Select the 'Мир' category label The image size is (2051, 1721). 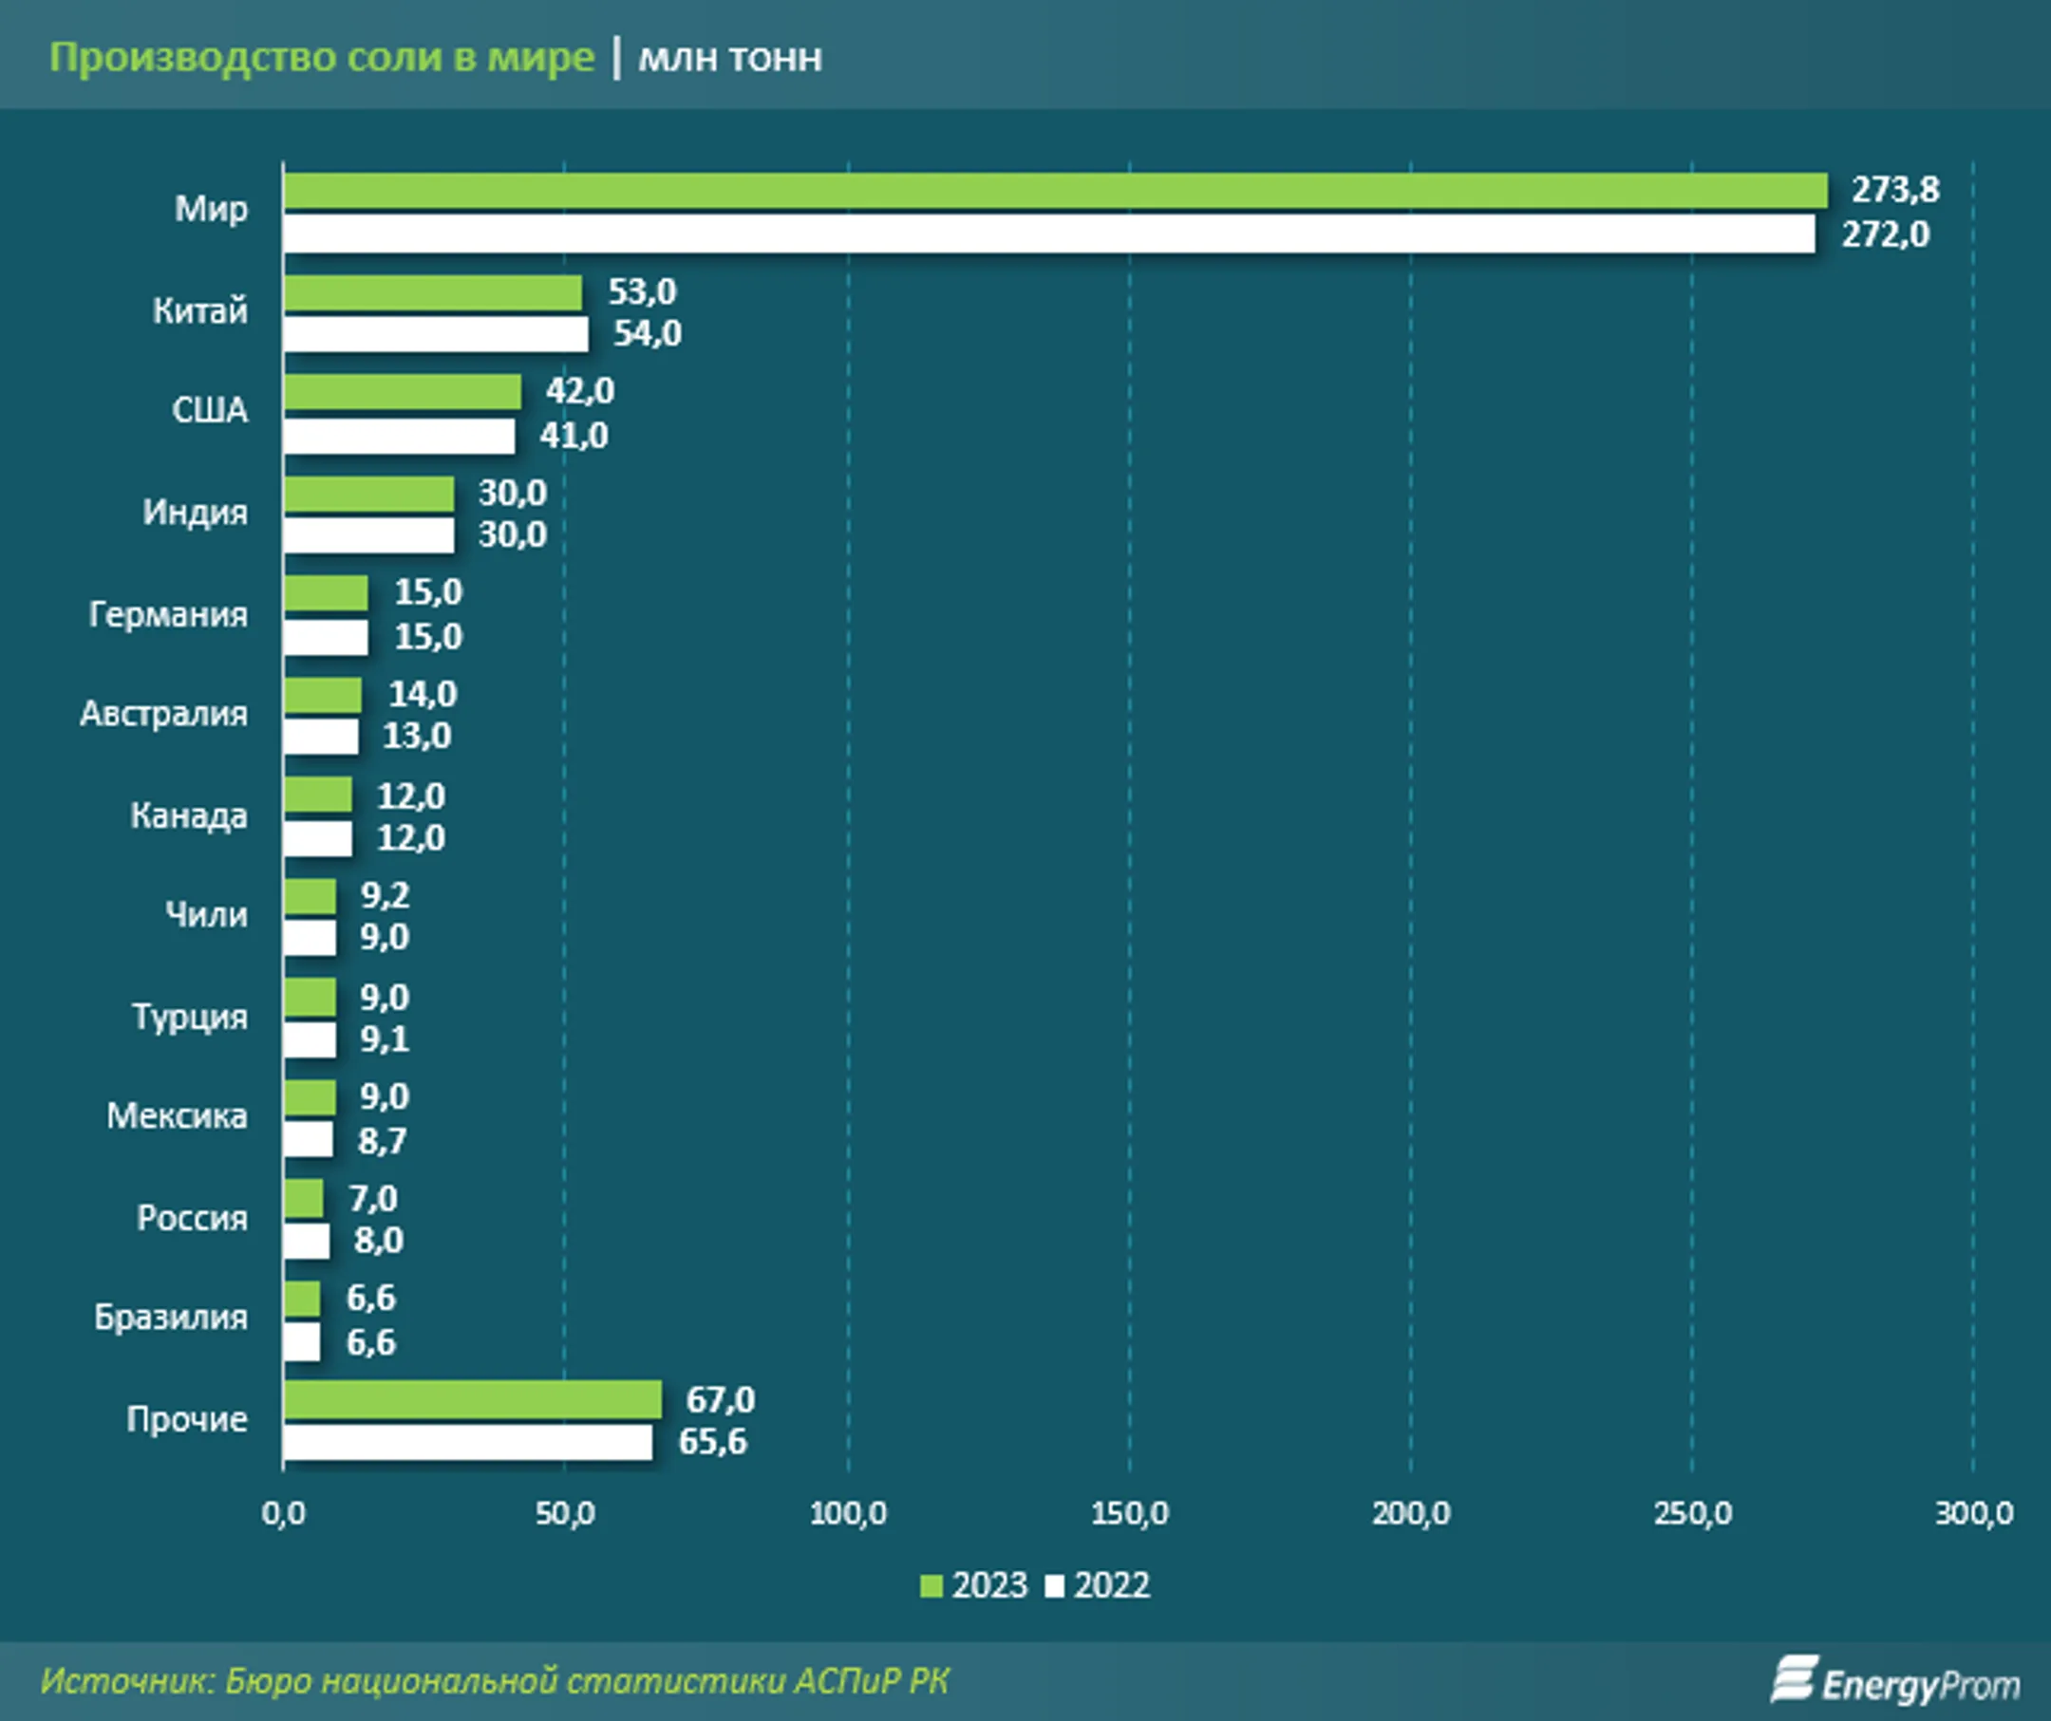211,209
